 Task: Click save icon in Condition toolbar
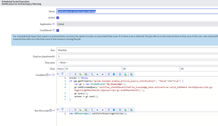point(120,74)
